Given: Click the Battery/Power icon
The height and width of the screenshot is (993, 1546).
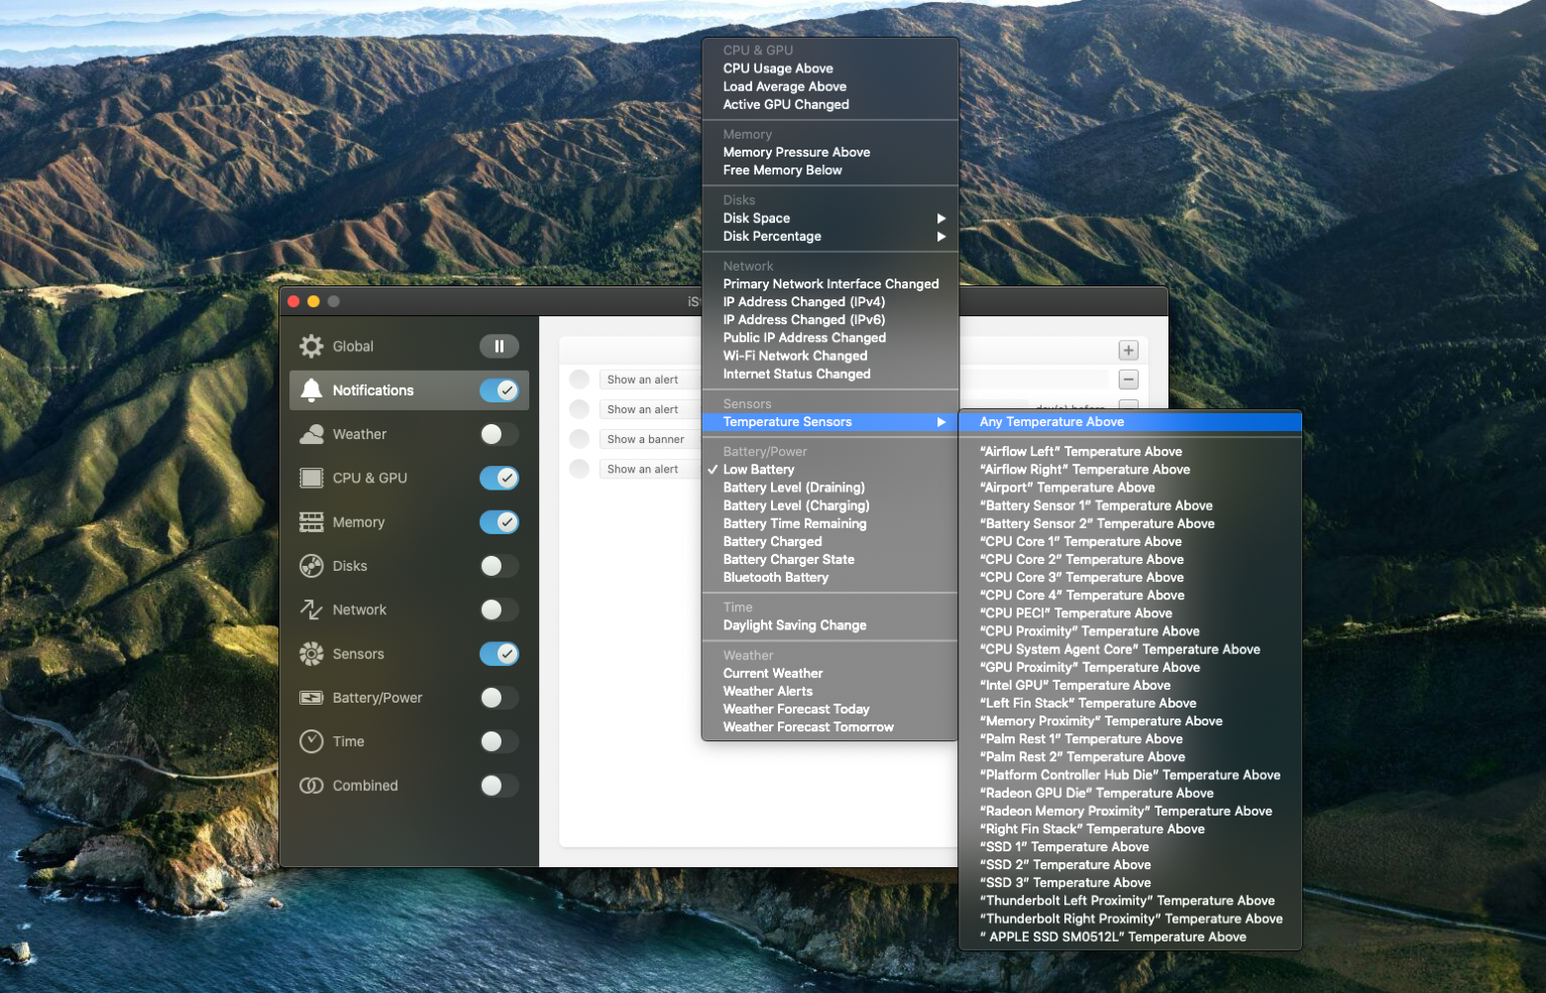Looking at the screenshot, I should (311, 698).
